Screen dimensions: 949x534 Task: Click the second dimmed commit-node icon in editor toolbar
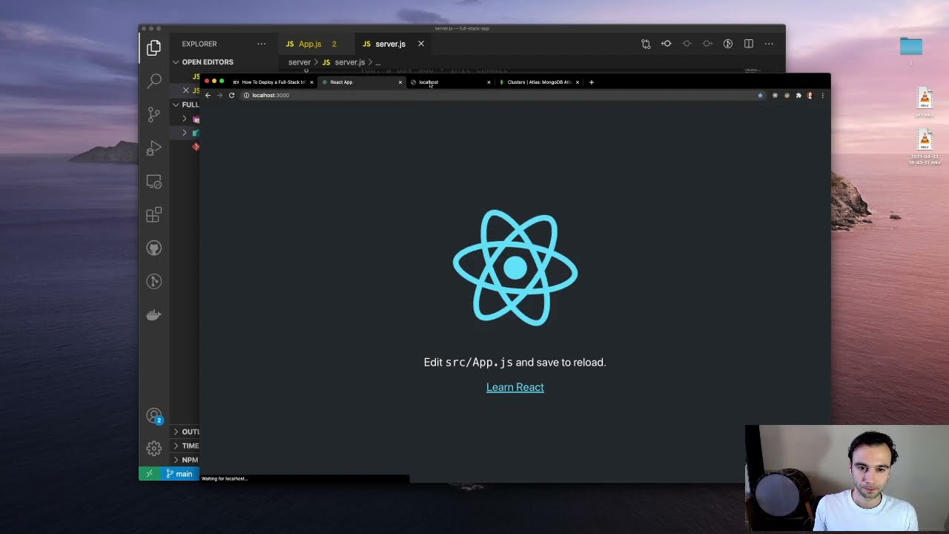click(707, 44)
